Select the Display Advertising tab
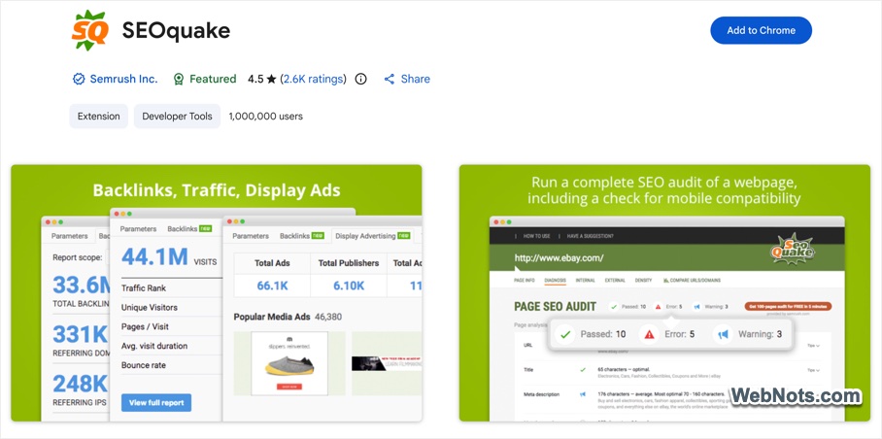The width and height of the screenshot is (882, 439). [x=372, y=236]
